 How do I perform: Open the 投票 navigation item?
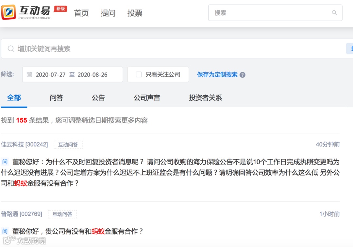click(135, 13)
